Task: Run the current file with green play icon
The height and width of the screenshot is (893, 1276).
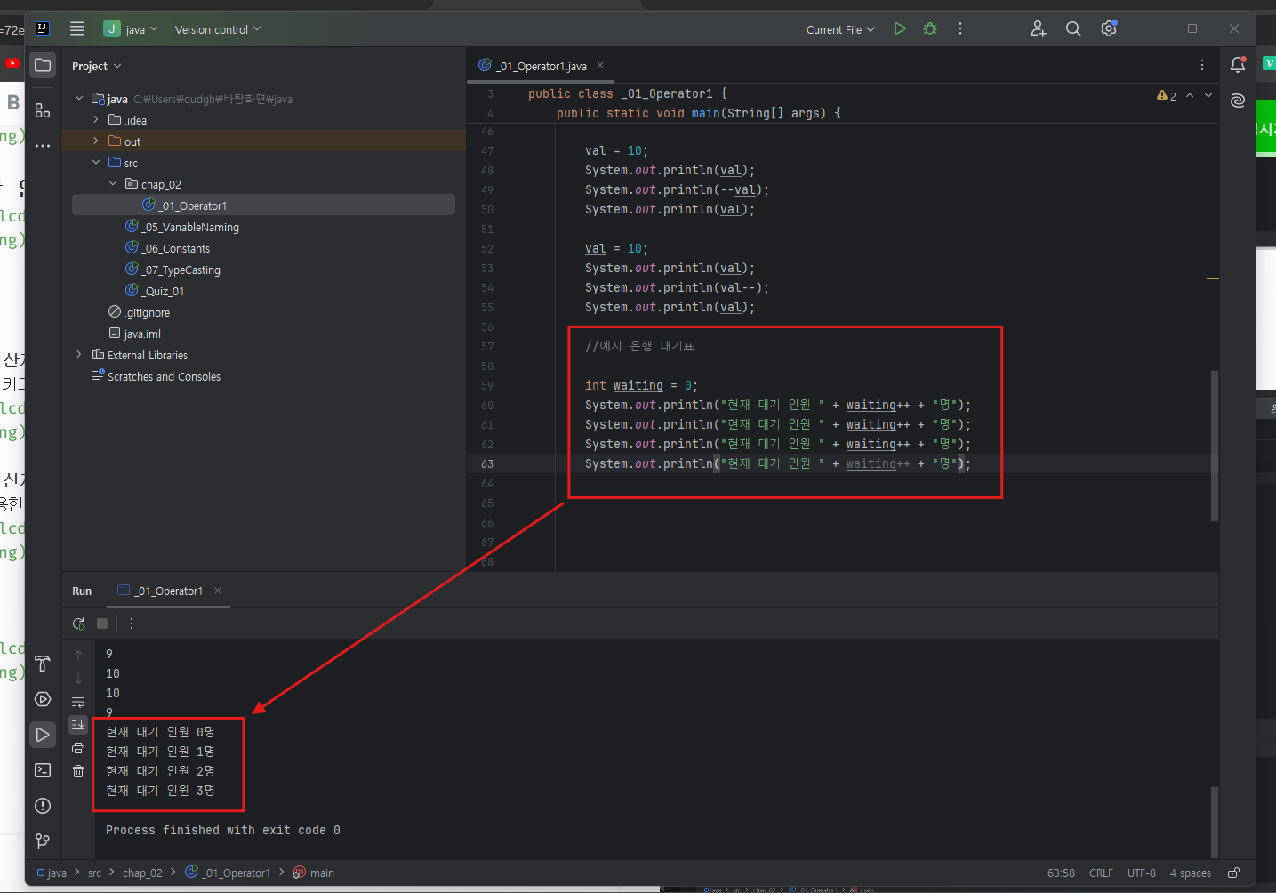Action: [900, 28]
